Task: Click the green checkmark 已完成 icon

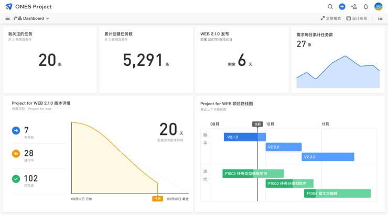Action: click(16, 179)
